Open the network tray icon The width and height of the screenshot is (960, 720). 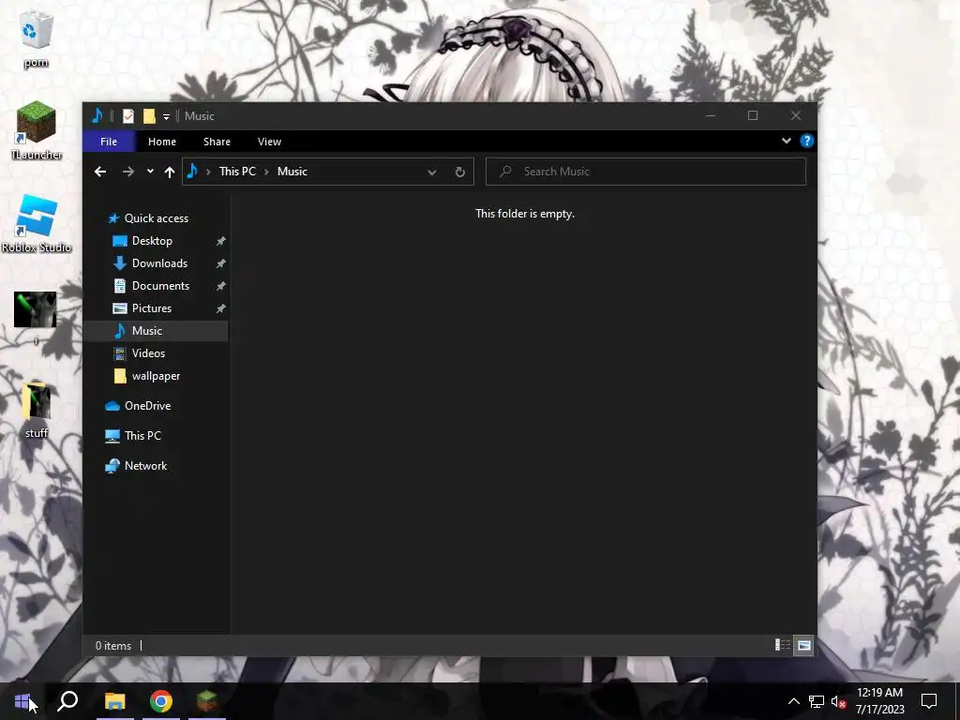click(817, 701)
